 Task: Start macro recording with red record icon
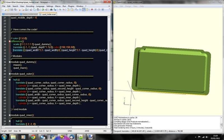(x=92, y=10)
